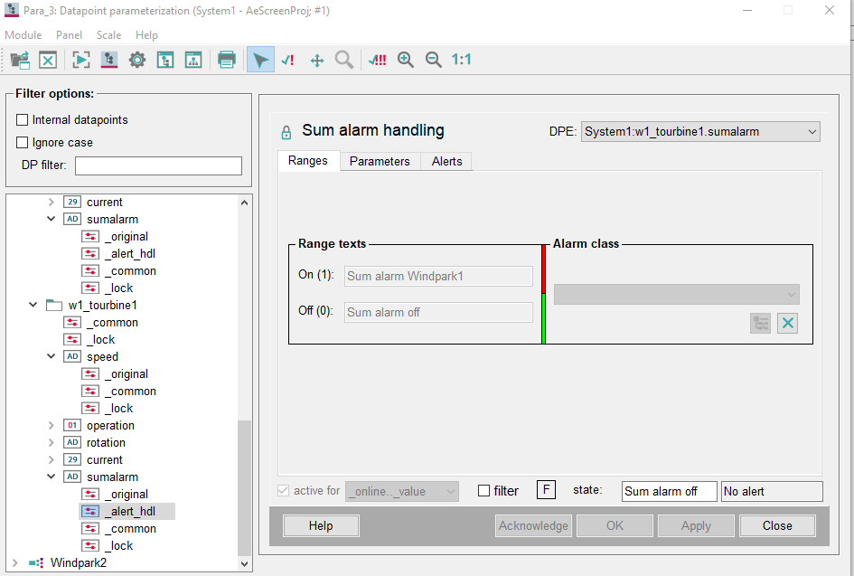854x576 pixels.
Task: Switch to the Parameters tab
Action: point(380,161)
